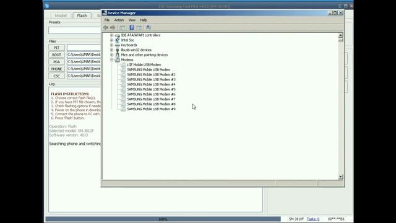This screenshot has width=396, height=223.
Task: Open the Tasks: 0 link in status bar
Action: 313,219
